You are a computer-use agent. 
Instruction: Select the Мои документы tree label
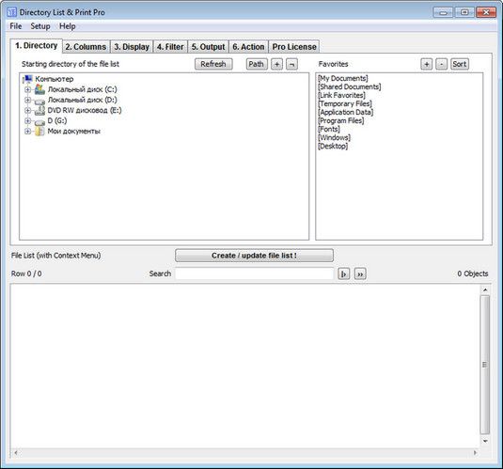(x=73, y=132)
